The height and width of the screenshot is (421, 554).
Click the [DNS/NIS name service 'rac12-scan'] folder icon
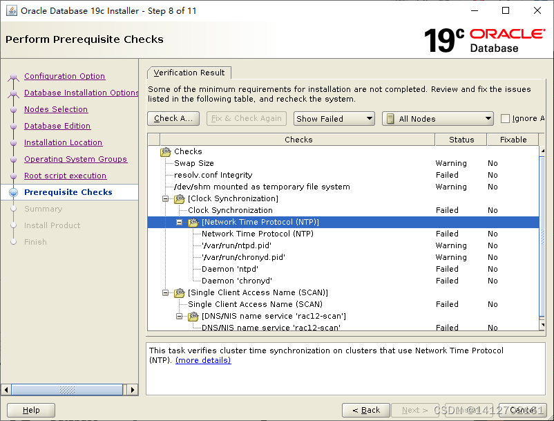pos(193,317)
